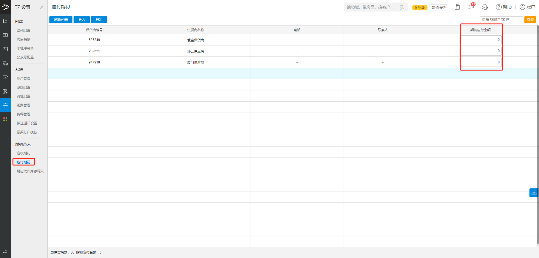Click the magnifier icon in global search
Viewport: 539px width, 258px height.
[x=402, y=7]
